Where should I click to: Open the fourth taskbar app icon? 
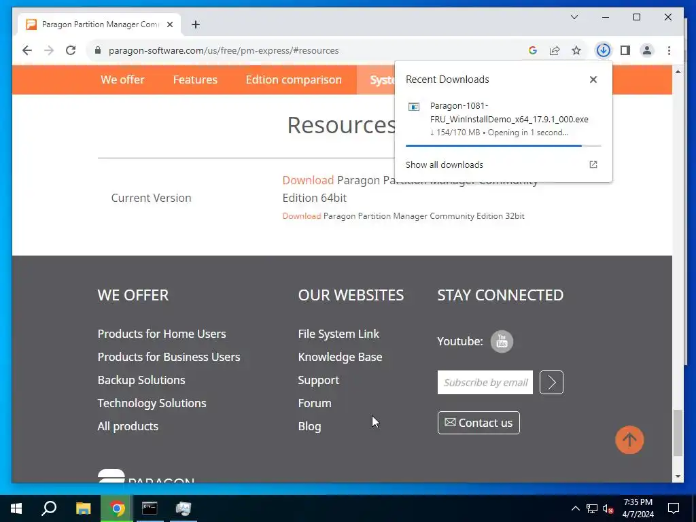click(184, 508)
